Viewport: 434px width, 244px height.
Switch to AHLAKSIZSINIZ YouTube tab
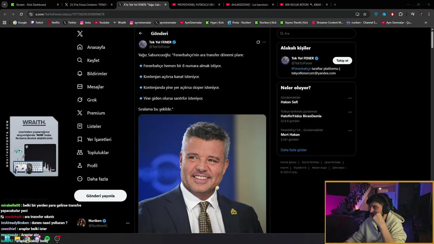[250, 5]
